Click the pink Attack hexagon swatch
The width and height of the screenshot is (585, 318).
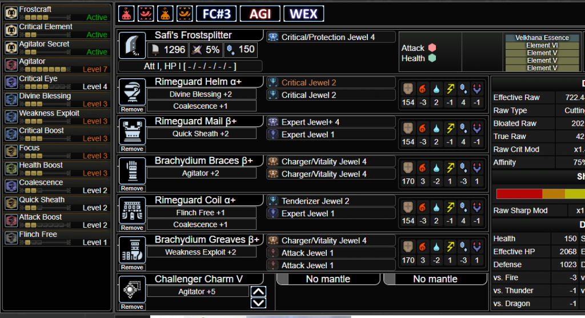(432, 48)
